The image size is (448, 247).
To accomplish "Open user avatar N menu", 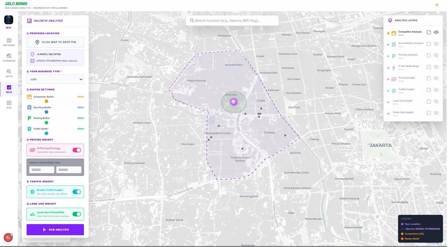I will click(8, 238).
